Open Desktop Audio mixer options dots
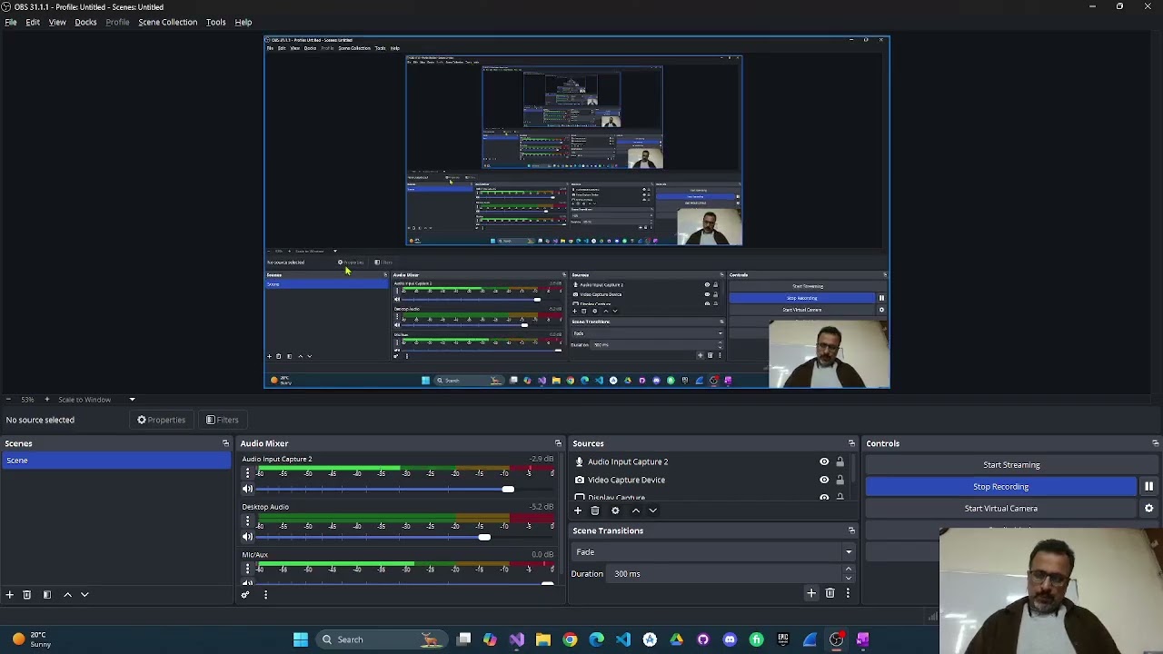 pos(247,521)
